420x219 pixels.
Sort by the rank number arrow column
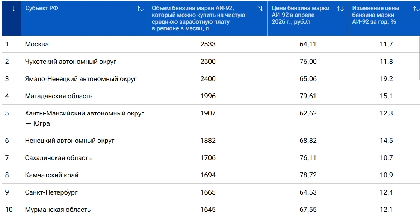tap(14, 9)
